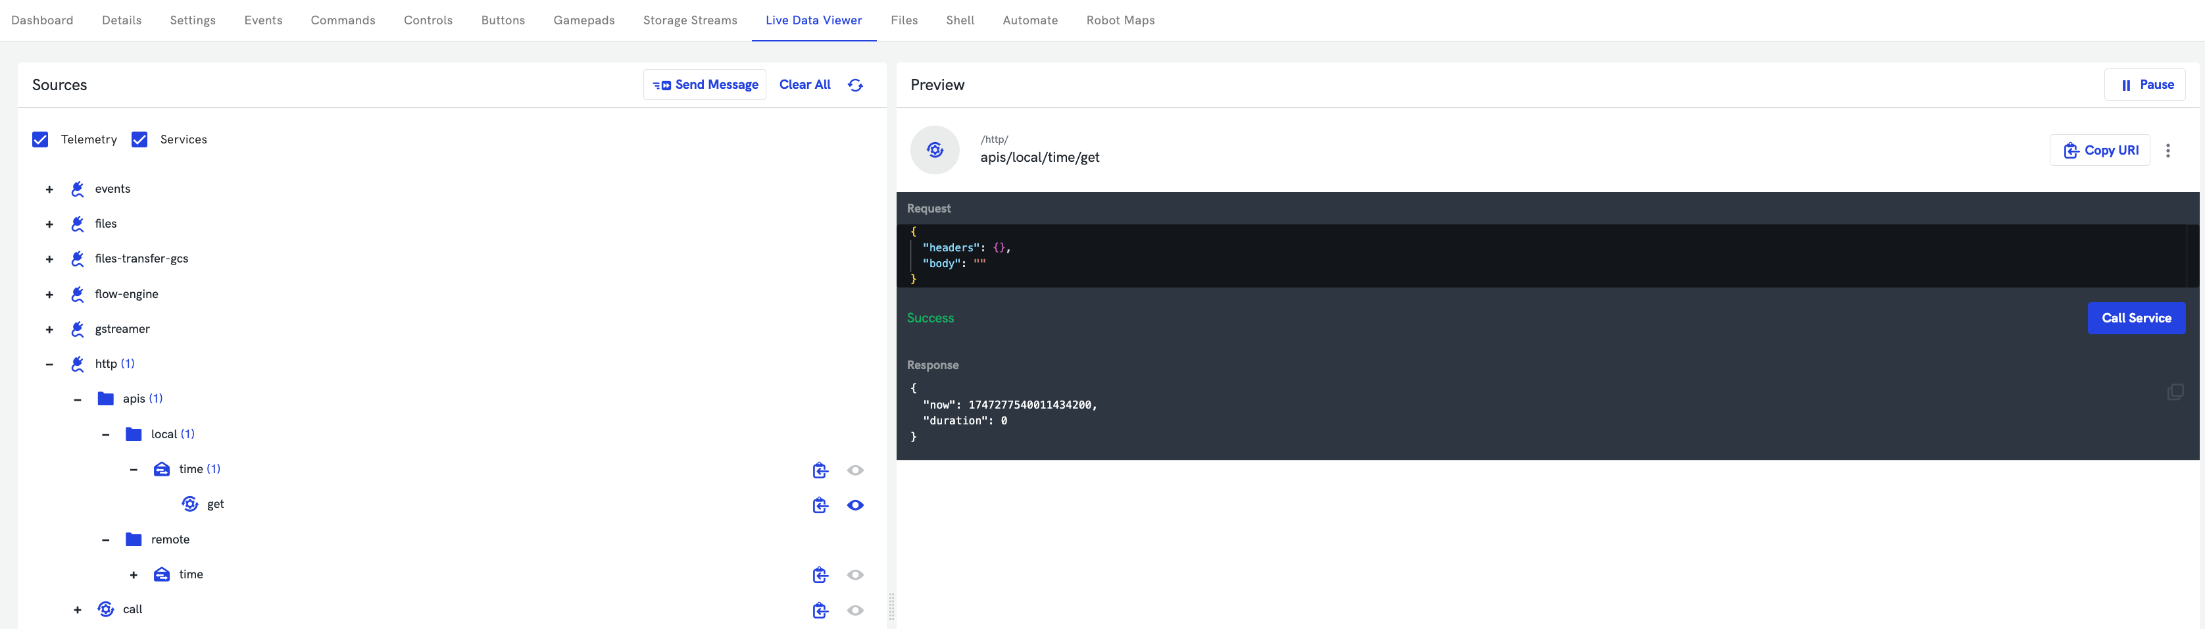Collapse the http node

pos(49,365)
